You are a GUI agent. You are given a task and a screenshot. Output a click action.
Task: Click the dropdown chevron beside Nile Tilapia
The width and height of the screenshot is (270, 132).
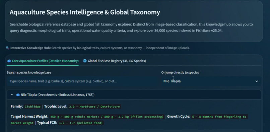257,81
